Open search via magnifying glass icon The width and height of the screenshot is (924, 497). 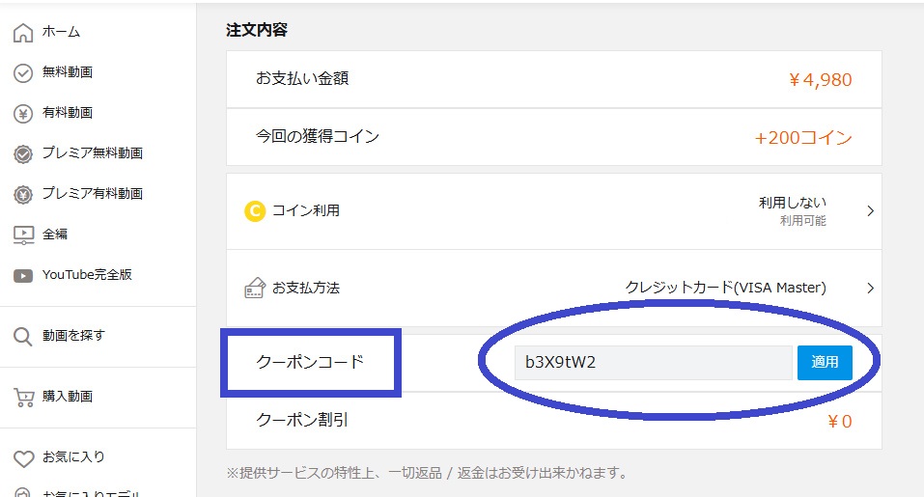23,337
